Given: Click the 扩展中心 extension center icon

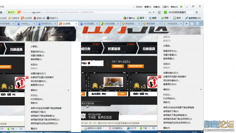Looking at the screenshot, I should pos(125,18).
